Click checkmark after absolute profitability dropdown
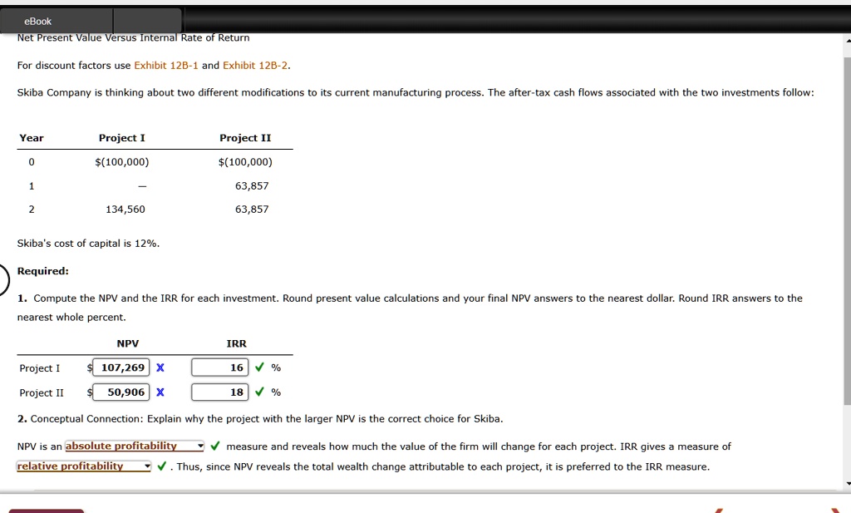Image resolution: width=851 pixels, height=513 pixels. [214, 446]
